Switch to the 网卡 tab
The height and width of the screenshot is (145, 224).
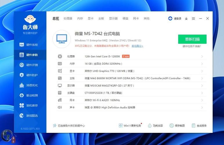(136, 18)
